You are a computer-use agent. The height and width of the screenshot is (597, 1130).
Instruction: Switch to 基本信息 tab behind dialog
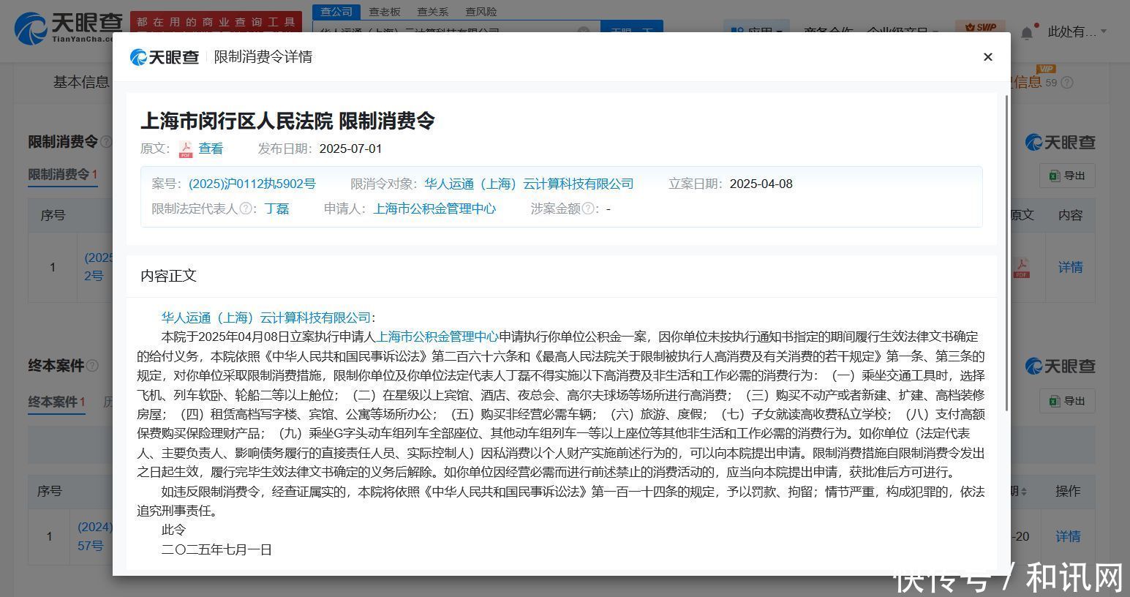[81, 82]
